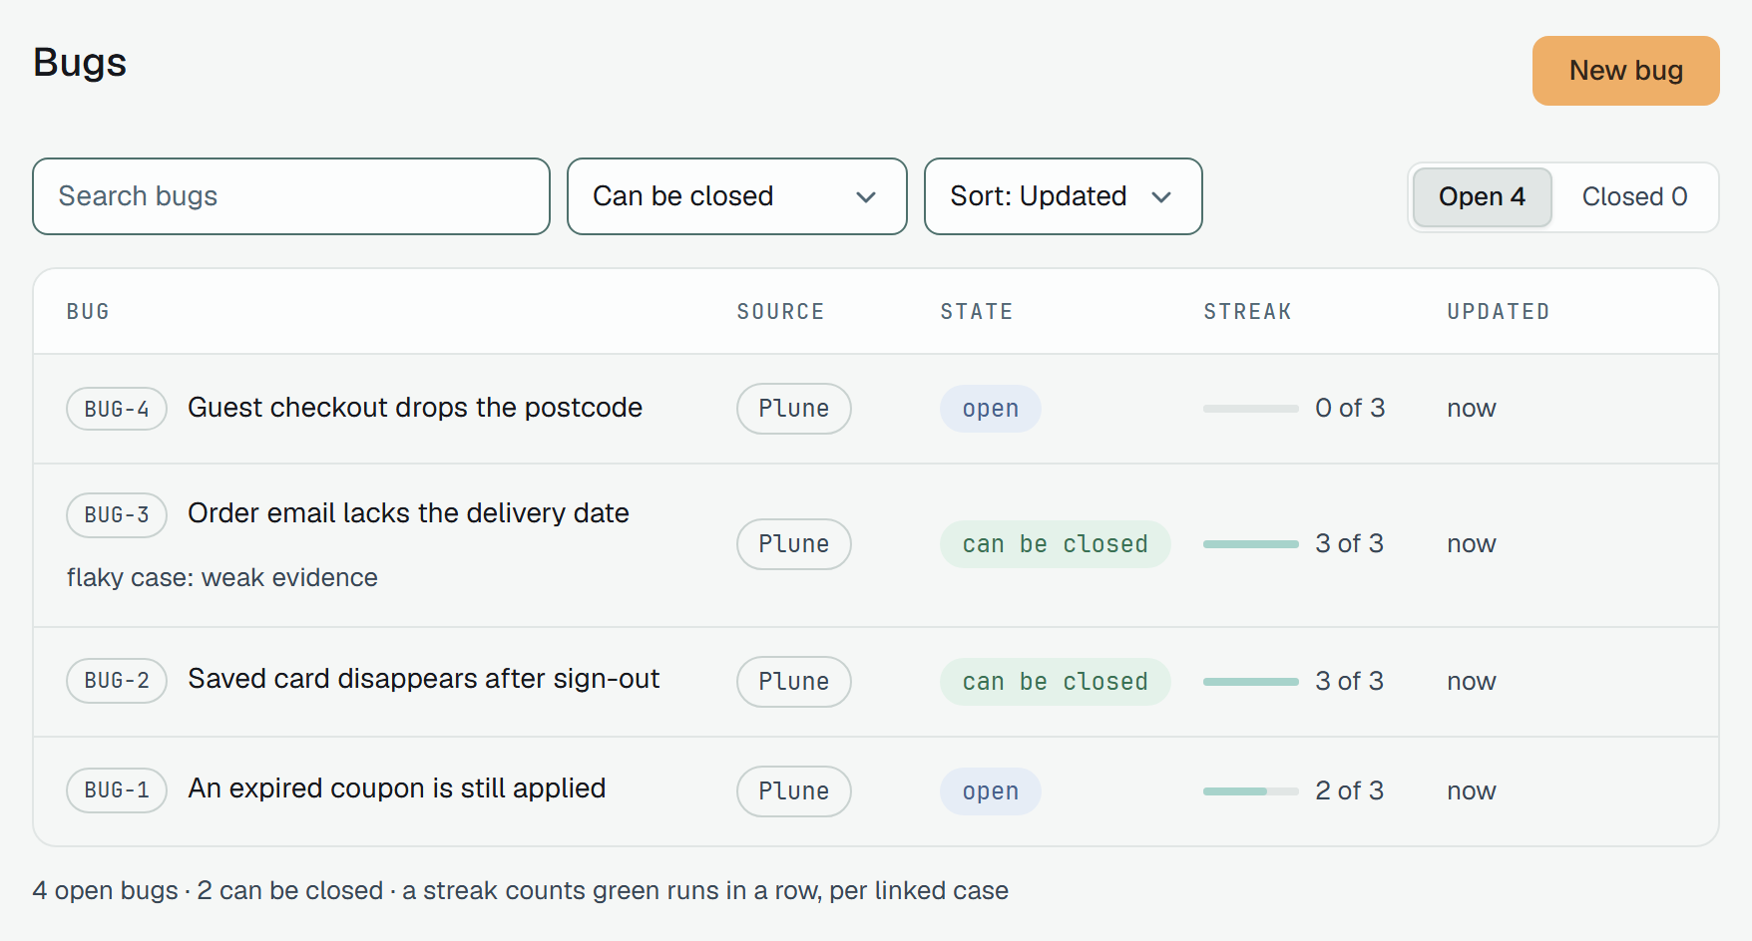
Task: Open the Can be closed filter dropdown
Action: click(x=737, y=196)
